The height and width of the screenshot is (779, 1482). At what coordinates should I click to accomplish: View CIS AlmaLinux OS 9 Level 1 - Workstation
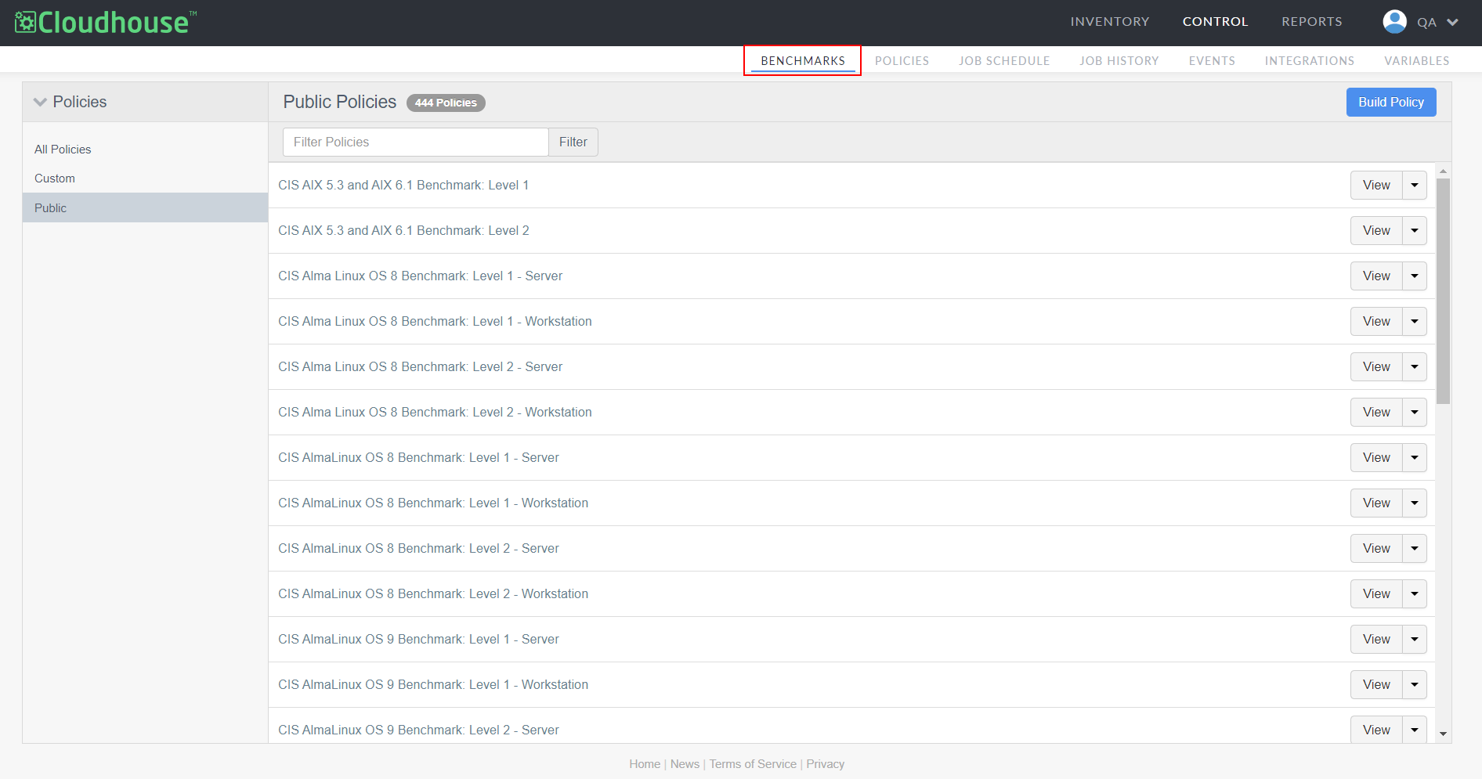[1376, 685]
